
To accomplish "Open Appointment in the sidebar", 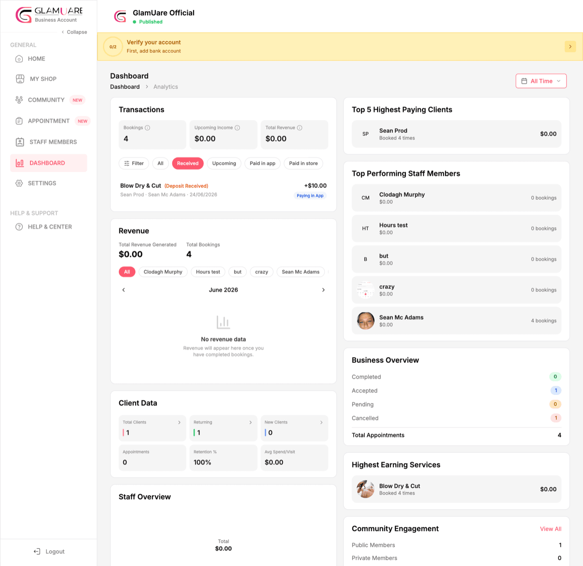I will pyautogui.click(x=49, y=121).
